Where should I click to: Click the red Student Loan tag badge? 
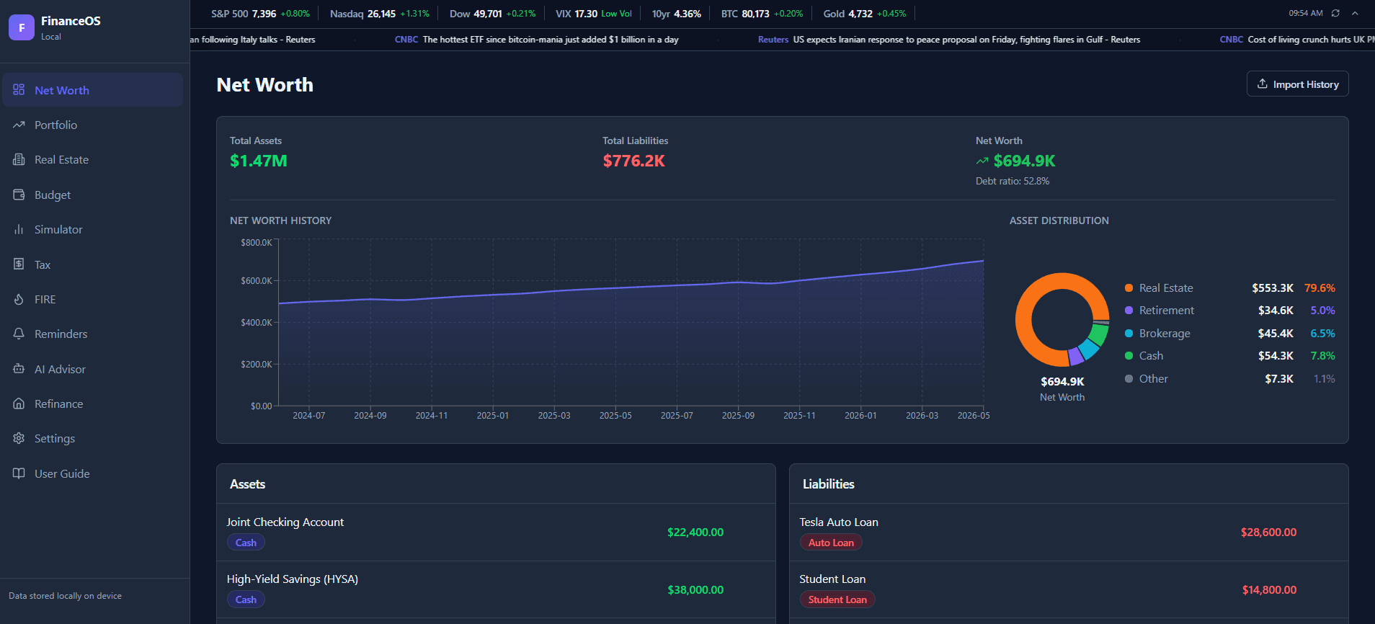coord(837,600)
